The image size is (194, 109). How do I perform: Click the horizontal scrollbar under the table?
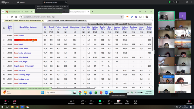[73, 89]
